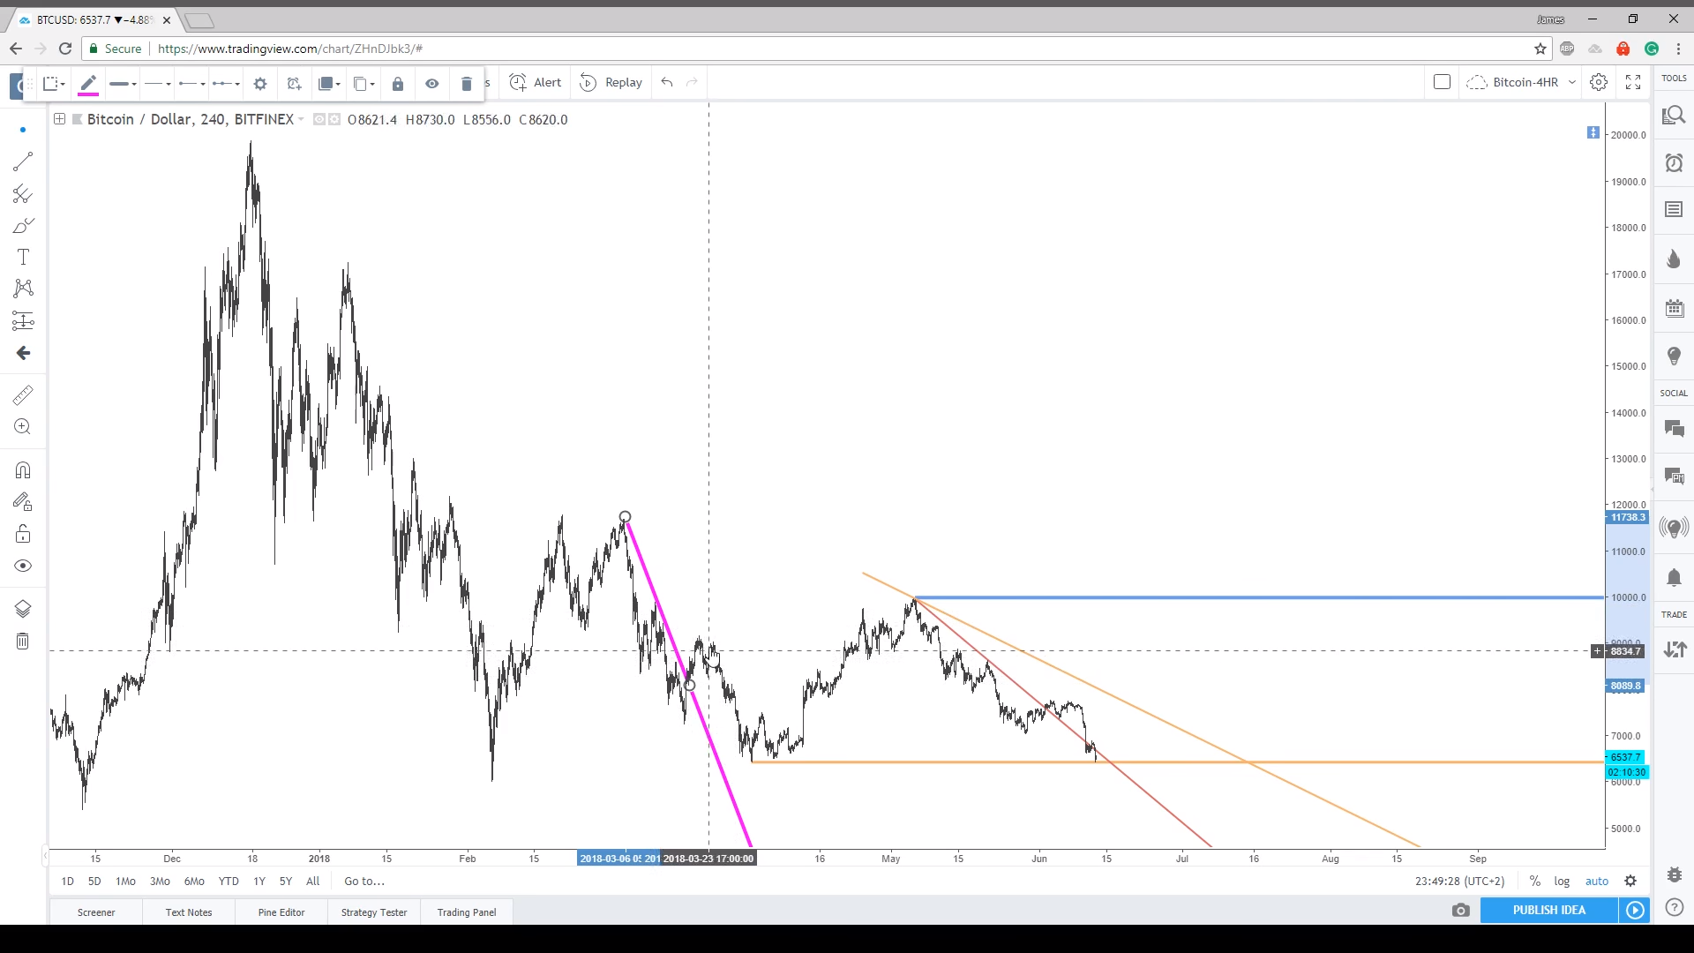Select the Text annotation tool
This screenshot has width=1694, height=953.
(23, 257)
